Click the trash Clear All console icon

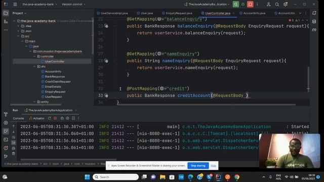point(14,154)
